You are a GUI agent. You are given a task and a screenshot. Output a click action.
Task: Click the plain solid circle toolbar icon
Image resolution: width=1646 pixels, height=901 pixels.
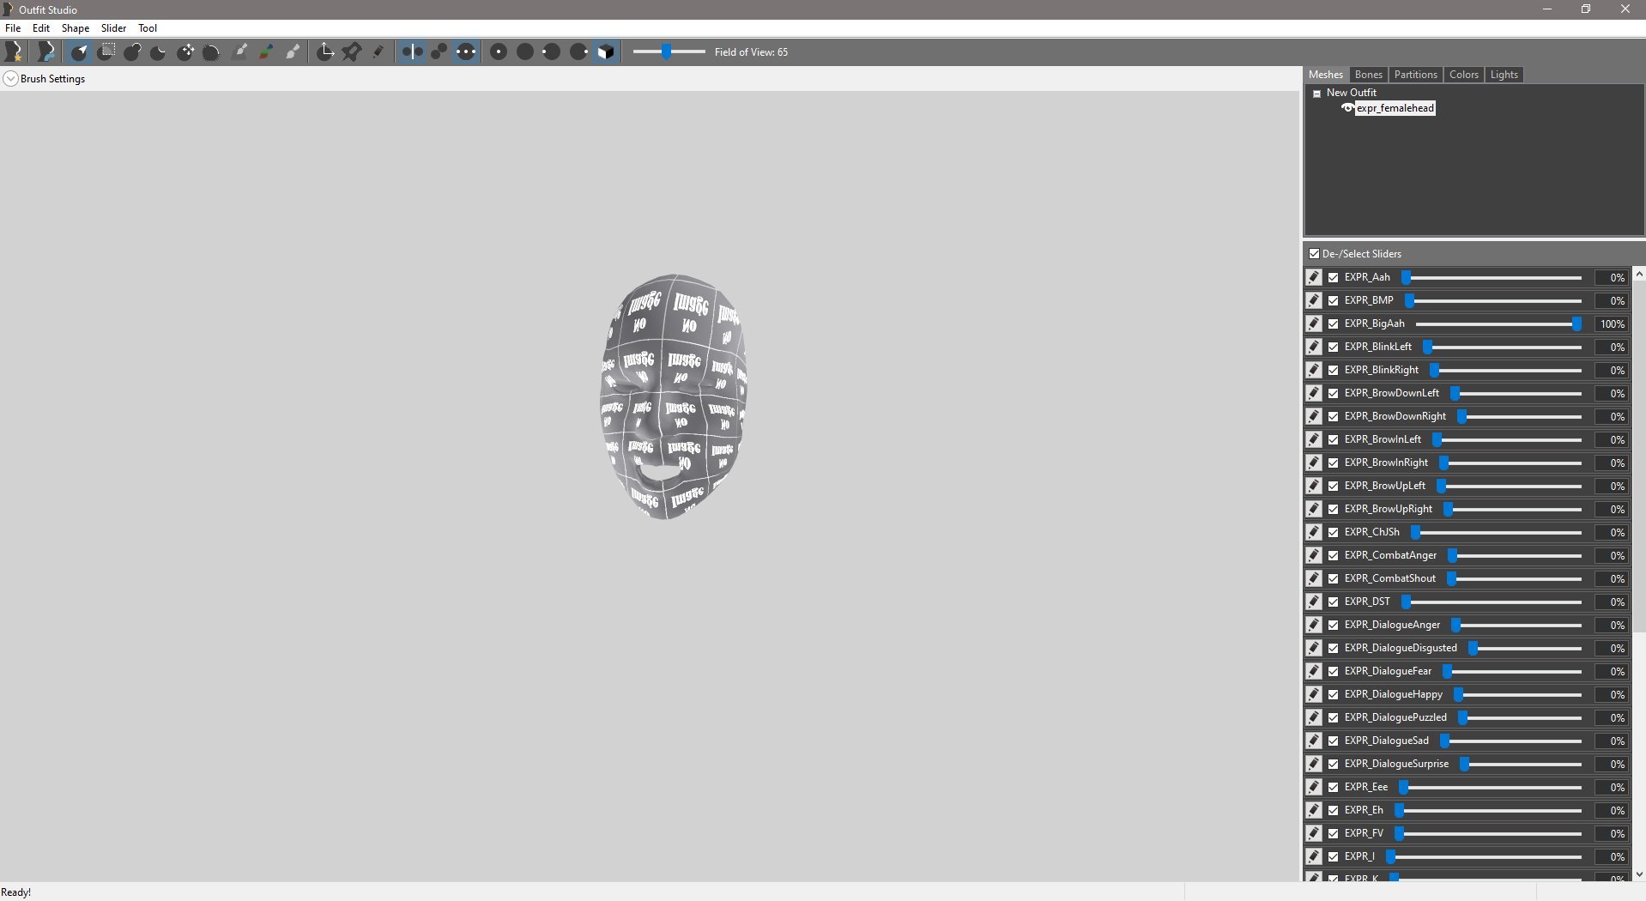[525, 52]
